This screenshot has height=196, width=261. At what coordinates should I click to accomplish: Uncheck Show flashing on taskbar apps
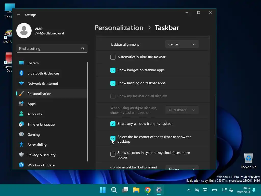tap(113, 83)
